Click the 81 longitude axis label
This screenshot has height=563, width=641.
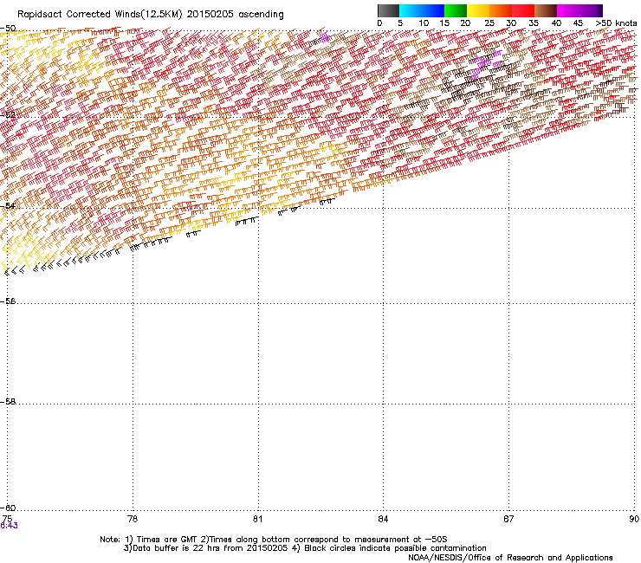(257, 519)
